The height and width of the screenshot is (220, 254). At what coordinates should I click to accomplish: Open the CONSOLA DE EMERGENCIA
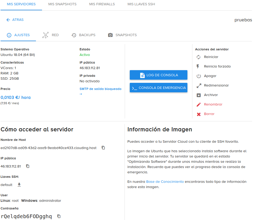point(158,87)
